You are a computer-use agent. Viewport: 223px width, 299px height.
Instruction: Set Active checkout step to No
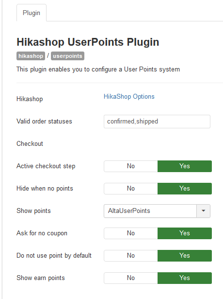pyautogui.click(x=131, y=166)
